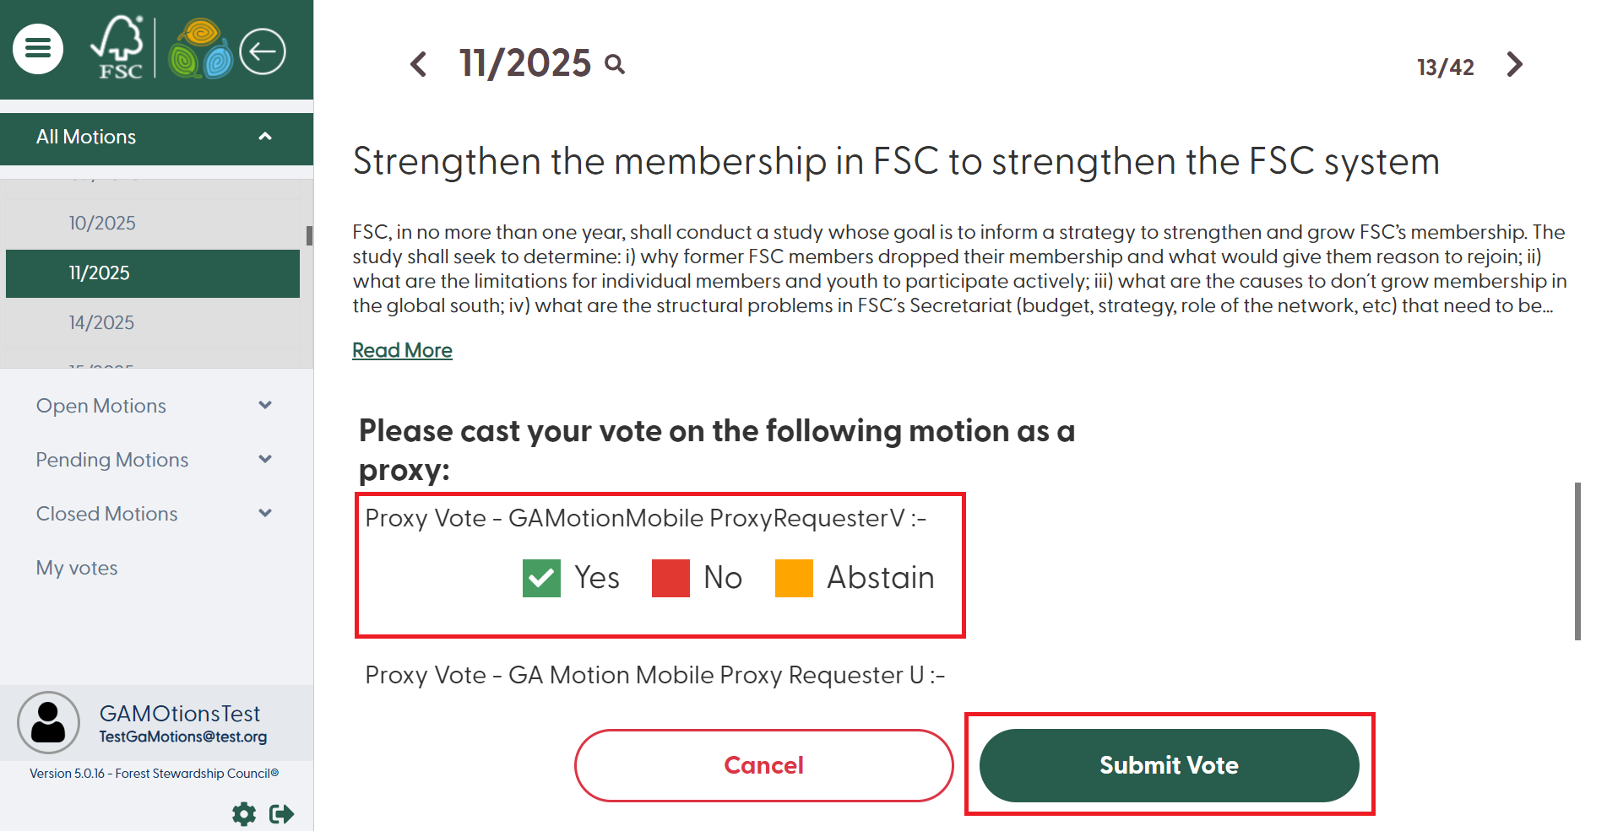Collapse the All Motions section

coord(265,137)
